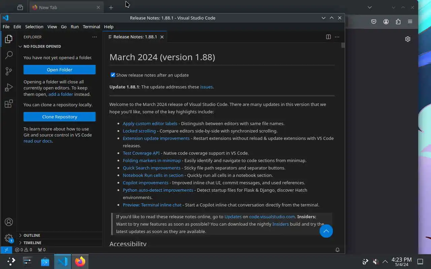
Task: Close the Release Notes tab
Action: point(162,37)
